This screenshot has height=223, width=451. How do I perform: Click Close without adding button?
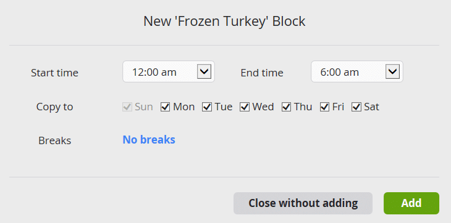pos(303,203)
